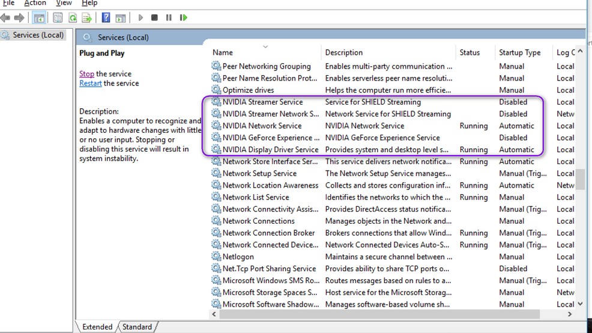Viewport: 592px width, 333px height.
Task: Click the Pause Service icon
Action: point(169,17)
